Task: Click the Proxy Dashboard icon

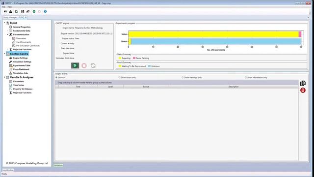Action: (x=11, y=69)
